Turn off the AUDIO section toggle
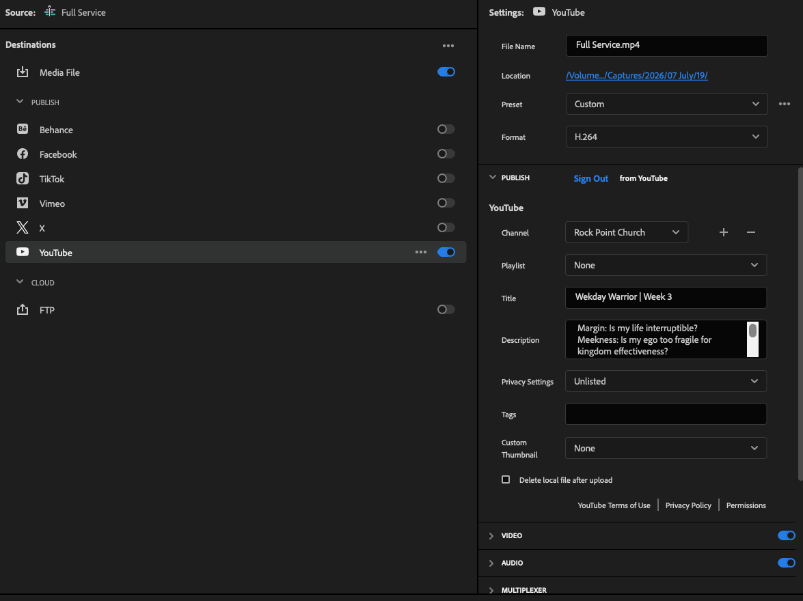 (786, 563)
